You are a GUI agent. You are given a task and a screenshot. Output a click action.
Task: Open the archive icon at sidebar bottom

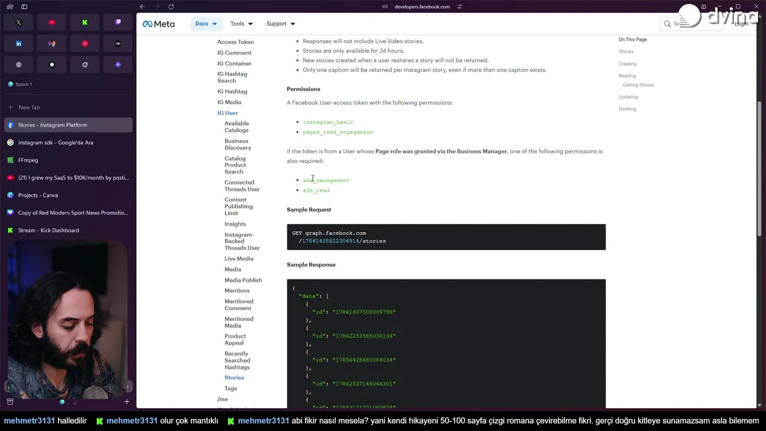tap(10, 402)
